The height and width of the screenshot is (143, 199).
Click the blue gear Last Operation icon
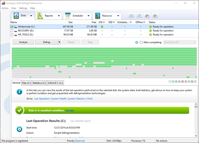(x=20, y=129)
